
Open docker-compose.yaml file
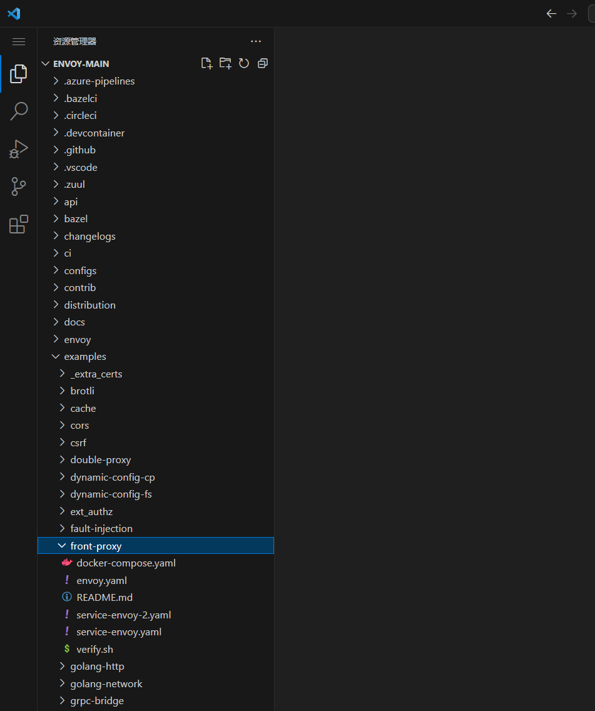pos(156,563)
